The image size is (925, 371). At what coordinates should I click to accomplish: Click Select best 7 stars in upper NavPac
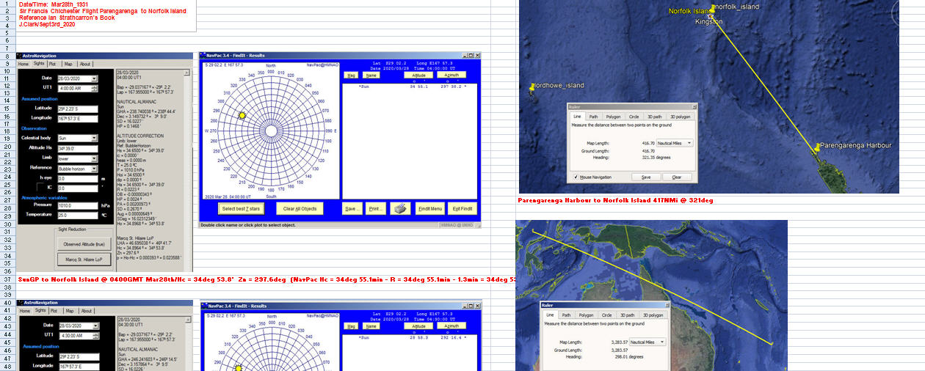[242, 209]
